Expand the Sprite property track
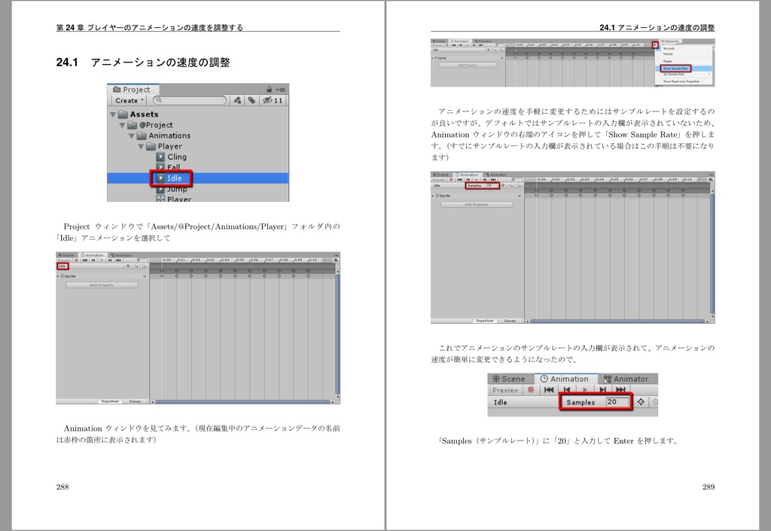This screenshot has width=771, height=531. 57,276
